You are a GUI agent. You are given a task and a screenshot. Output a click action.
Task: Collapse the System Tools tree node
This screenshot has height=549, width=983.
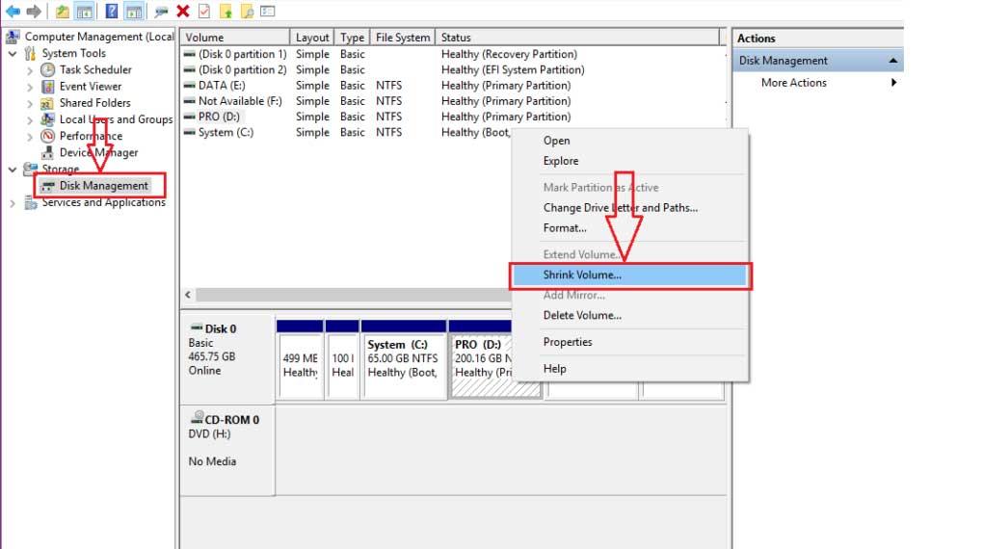(x=13, y=54)
